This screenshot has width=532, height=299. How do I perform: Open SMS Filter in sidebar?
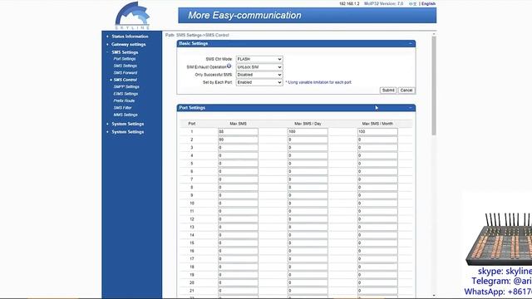(122, 108)
